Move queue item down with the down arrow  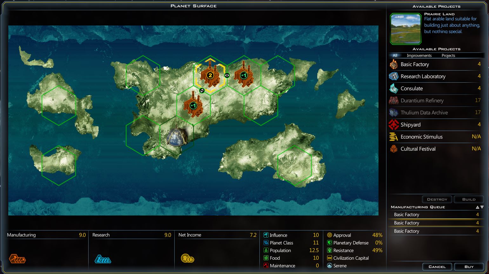(482, 207)
